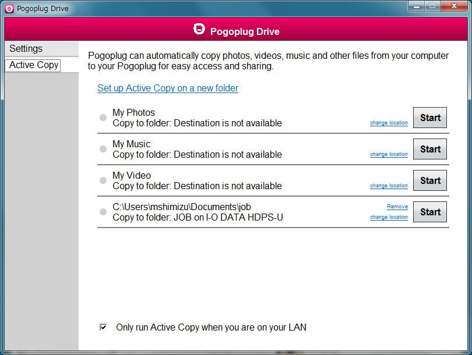
Task: Start copying the Documents\job folder
Action: click(x=430, y=212)
